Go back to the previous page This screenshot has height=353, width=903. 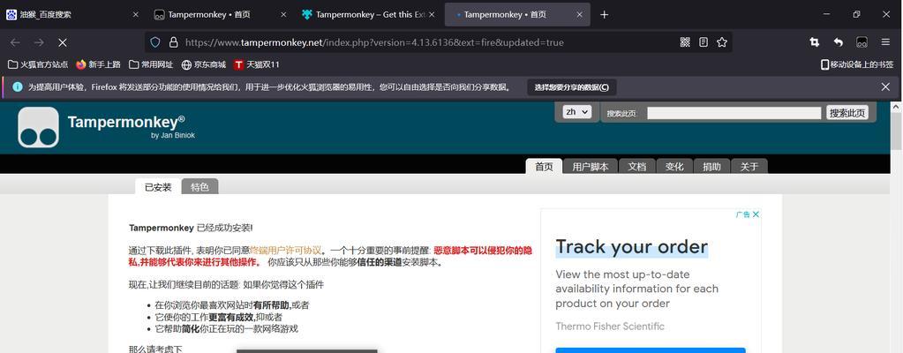tap(15, 42)
